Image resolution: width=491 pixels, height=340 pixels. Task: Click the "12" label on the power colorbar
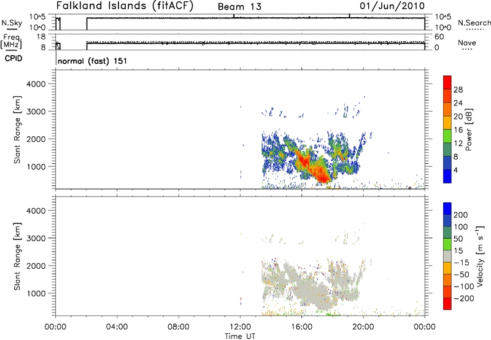point(458,144)
